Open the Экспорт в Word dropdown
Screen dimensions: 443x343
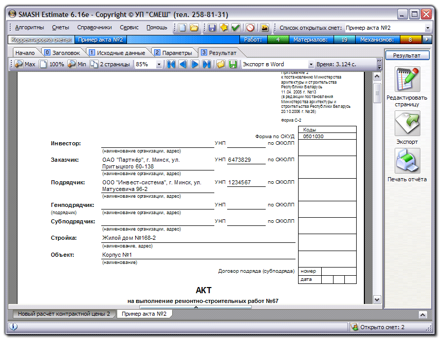pyautogui.click(x=311, y=64)
